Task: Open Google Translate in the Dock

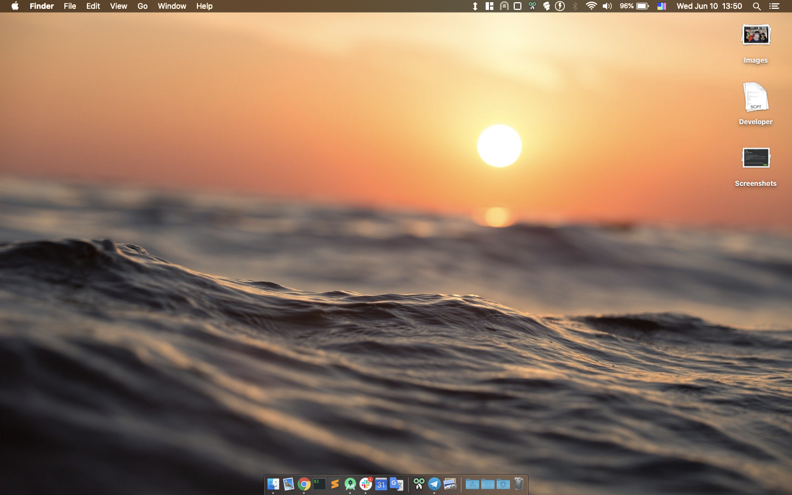Action: [397, 484]
